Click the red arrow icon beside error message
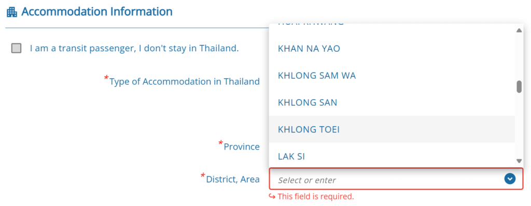 coord(272,196)
